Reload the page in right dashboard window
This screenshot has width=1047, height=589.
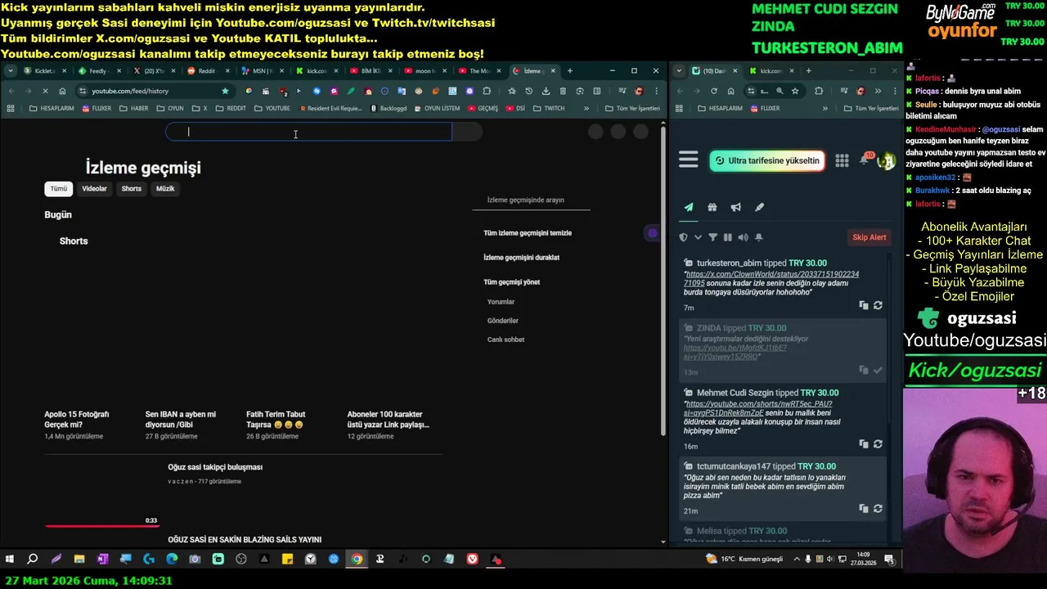point(713,91)
